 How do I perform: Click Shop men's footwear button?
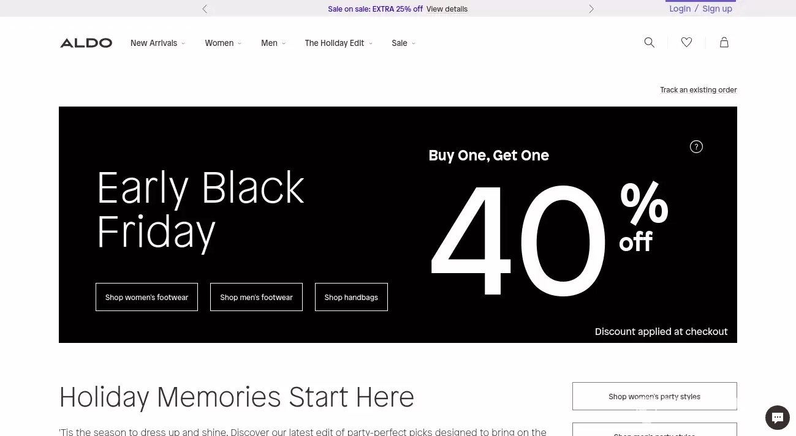[x=256, y=297]
